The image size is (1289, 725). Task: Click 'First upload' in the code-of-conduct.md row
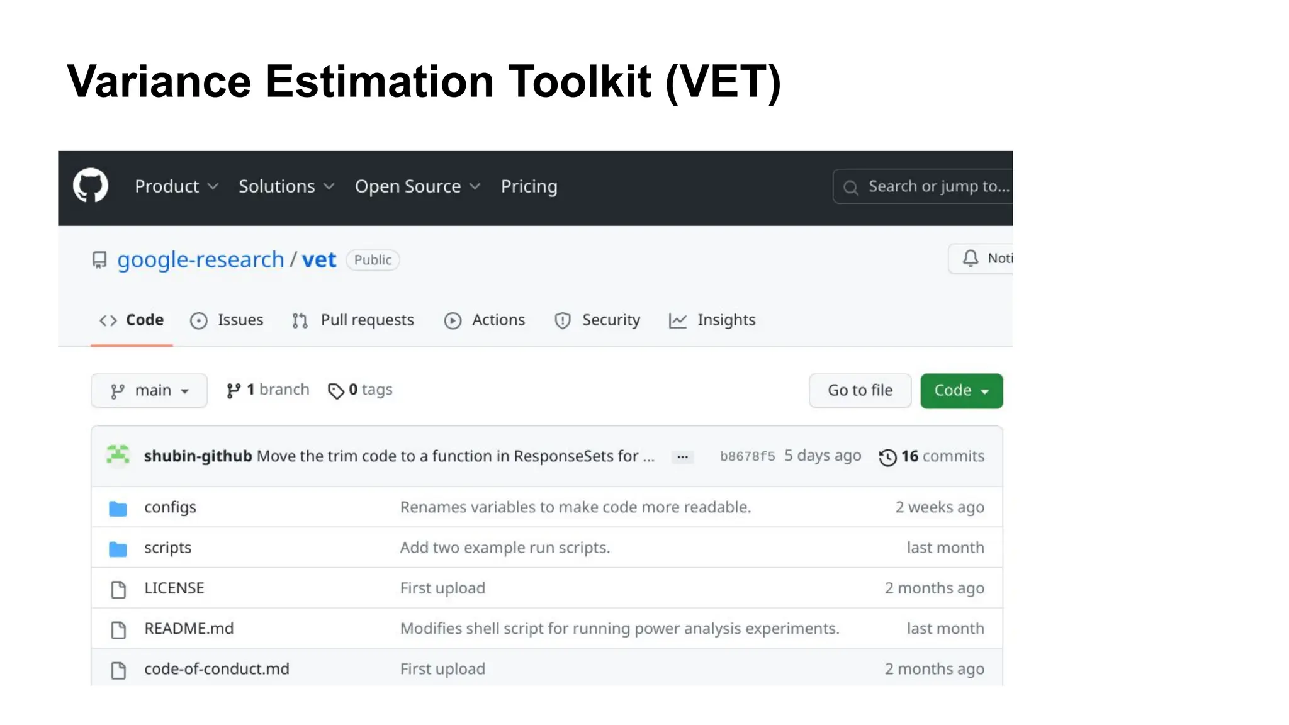click(x=442, y=669)
